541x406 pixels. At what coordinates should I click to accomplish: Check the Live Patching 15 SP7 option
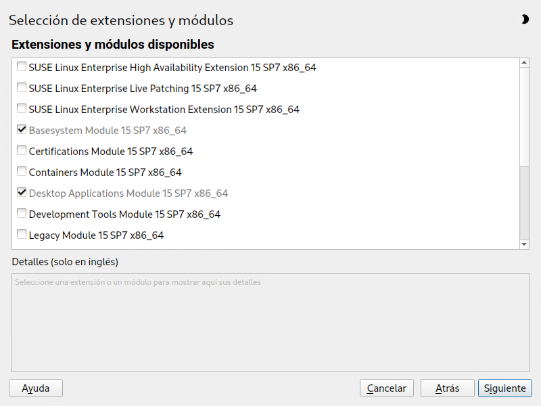coord(22,87)
